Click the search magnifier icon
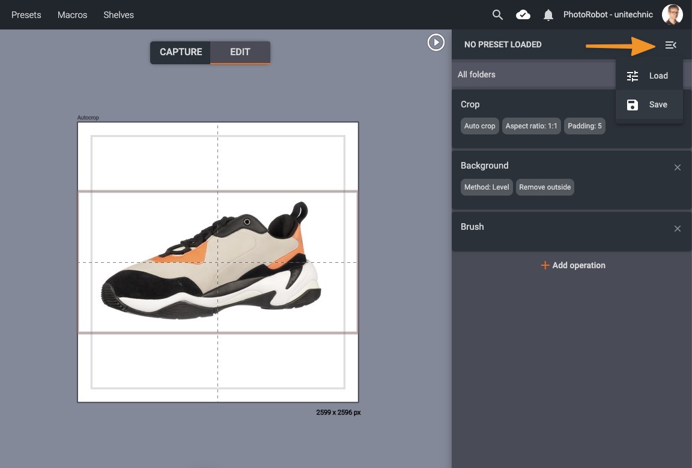This screenshot has width=692, height=468. (x=497, y=15)
